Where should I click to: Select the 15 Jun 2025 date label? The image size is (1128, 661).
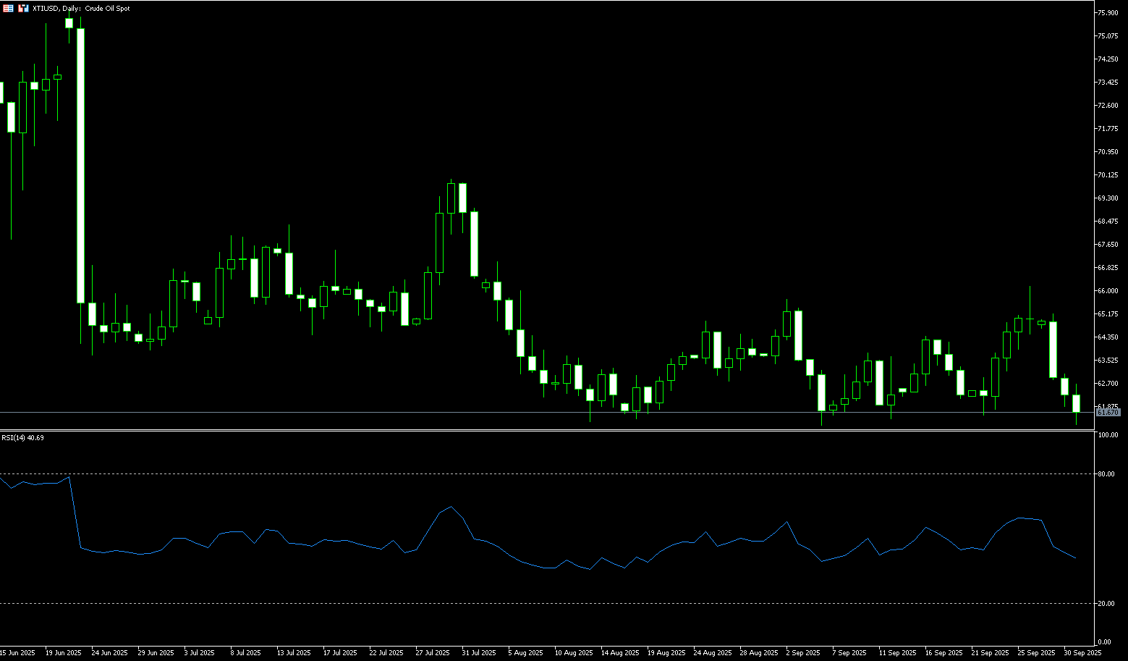18,653
